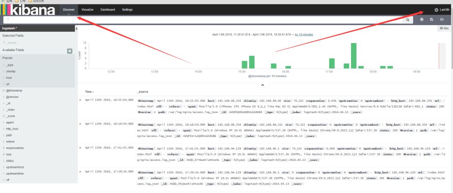Open the Available Fields gear filter
Viewport: 453px width, 193px height.
[x=70, y=51]
